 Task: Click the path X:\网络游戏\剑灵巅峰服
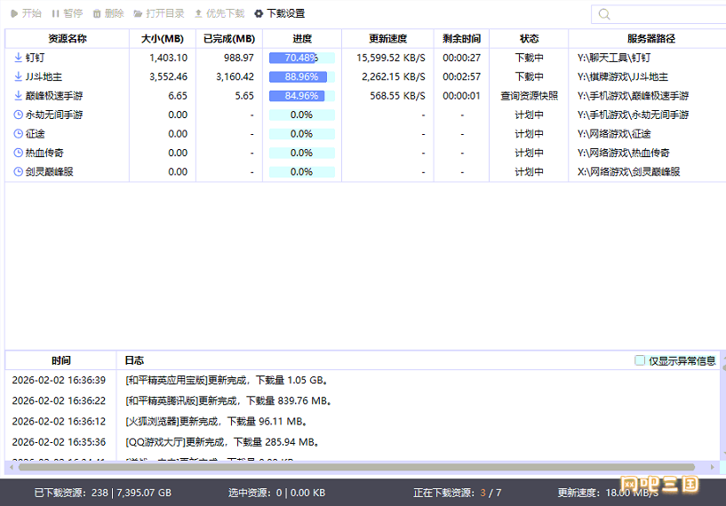tap(628, 172)
